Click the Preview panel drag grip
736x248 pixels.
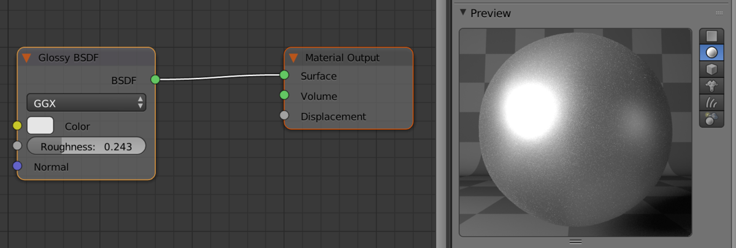point(719,13)
